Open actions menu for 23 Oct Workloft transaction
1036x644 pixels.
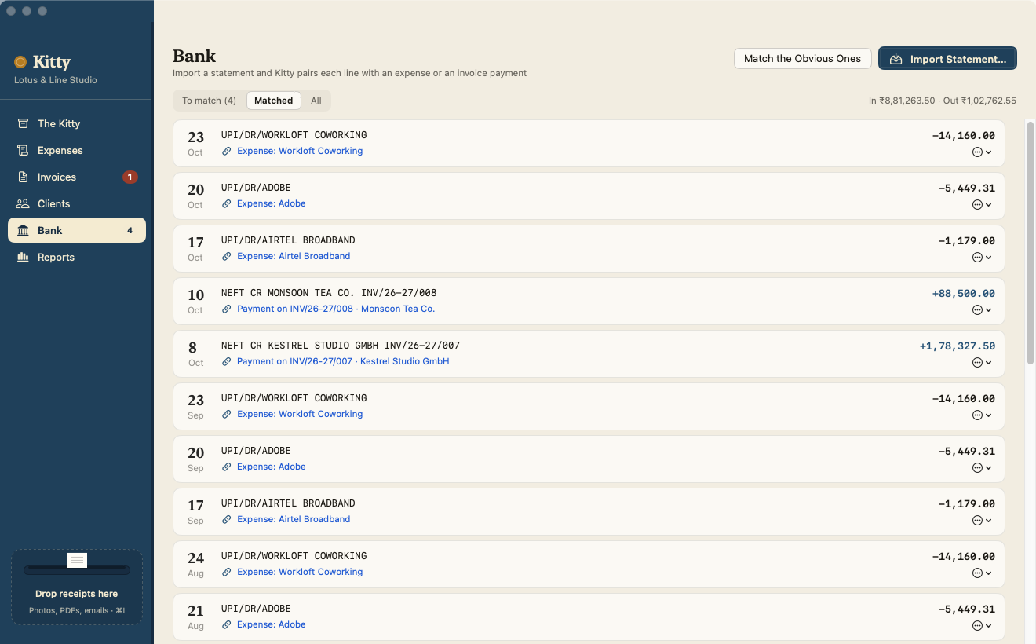[982, 152]
